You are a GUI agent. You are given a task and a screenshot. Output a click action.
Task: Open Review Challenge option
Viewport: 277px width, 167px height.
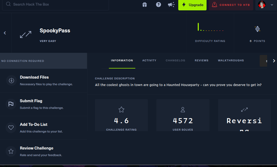click(43, 151)
